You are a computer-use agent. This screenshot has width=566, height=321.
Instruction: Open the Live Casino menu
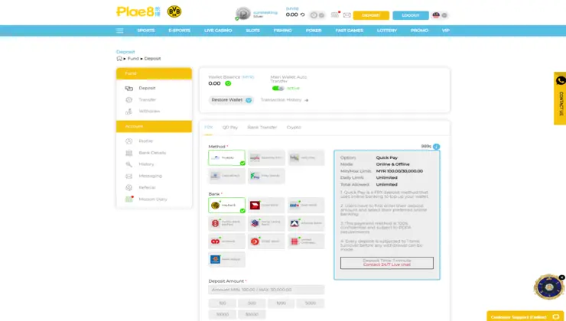[x=218, y=31]
